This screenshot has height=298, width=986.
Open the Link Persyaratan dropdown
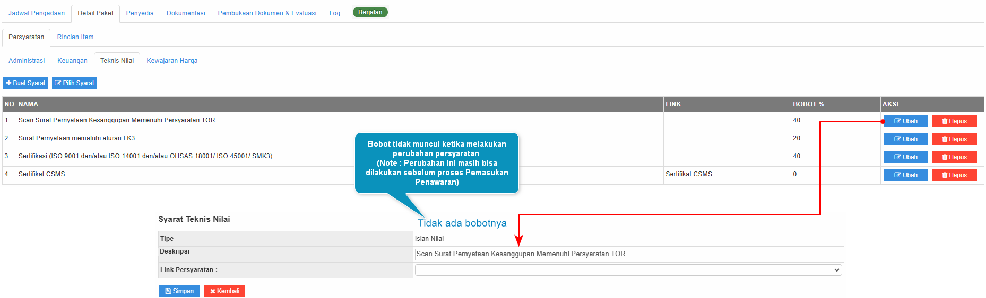click(628, 270)
